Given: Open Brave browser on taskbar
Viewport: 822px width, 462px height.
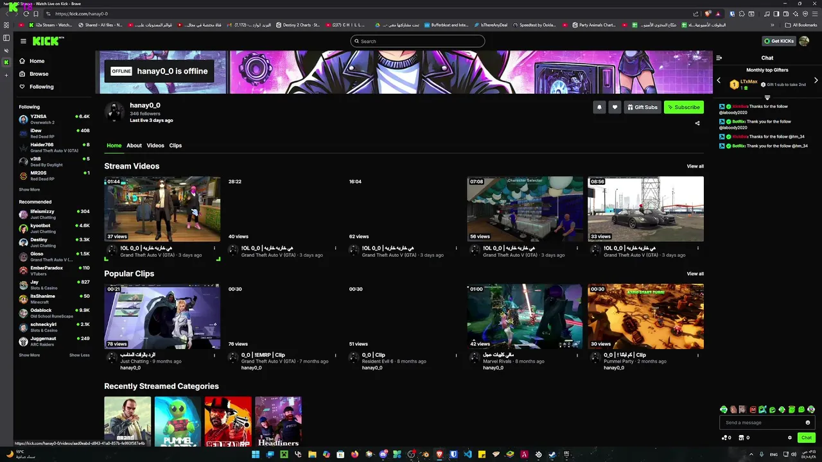Looking at the screenshot, I should click(x=439, y=454).
